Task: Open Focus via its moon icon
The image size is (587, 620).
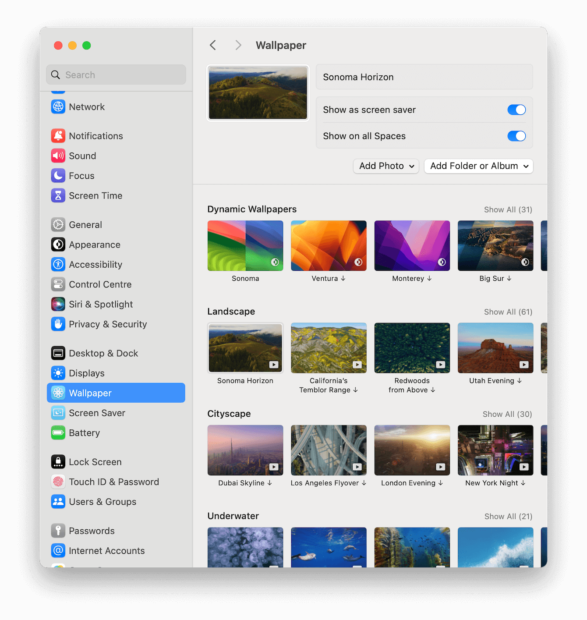Action: click(x=58, y=176)
